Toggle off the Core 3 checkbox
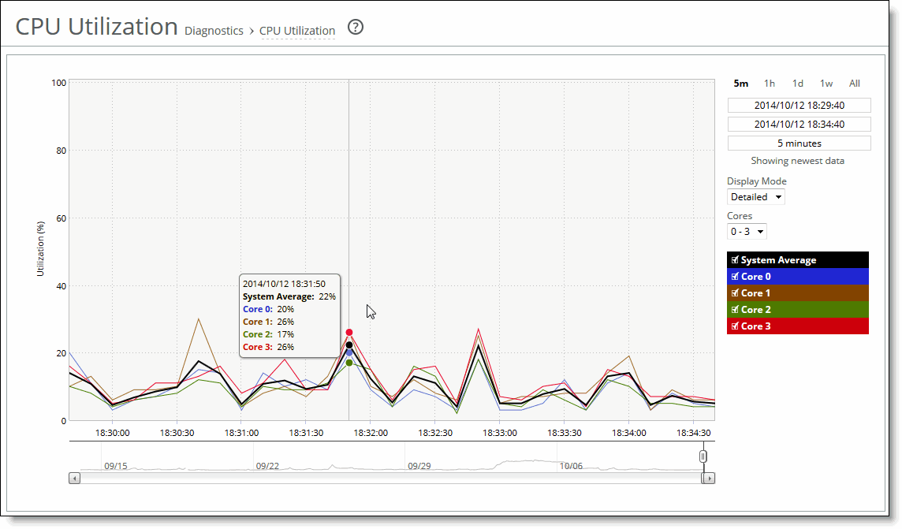The image size is (902, 529). 735,326
